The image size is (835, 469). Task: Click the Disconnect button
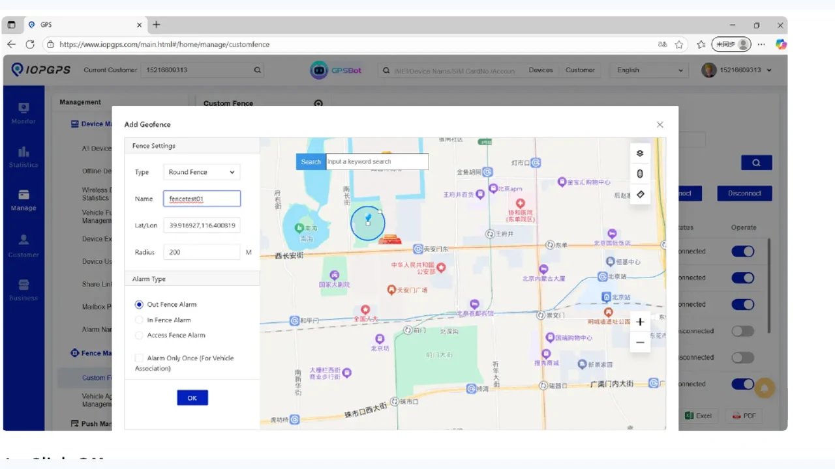[x=745, y=193]
